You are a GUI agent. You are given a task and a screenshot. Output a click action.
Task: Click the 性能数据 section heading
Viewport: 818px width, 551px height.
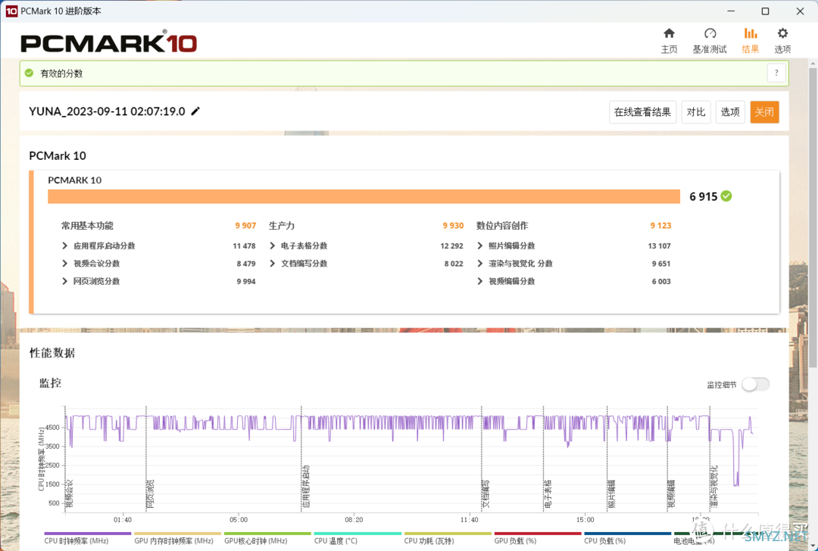tap(52, 353)
